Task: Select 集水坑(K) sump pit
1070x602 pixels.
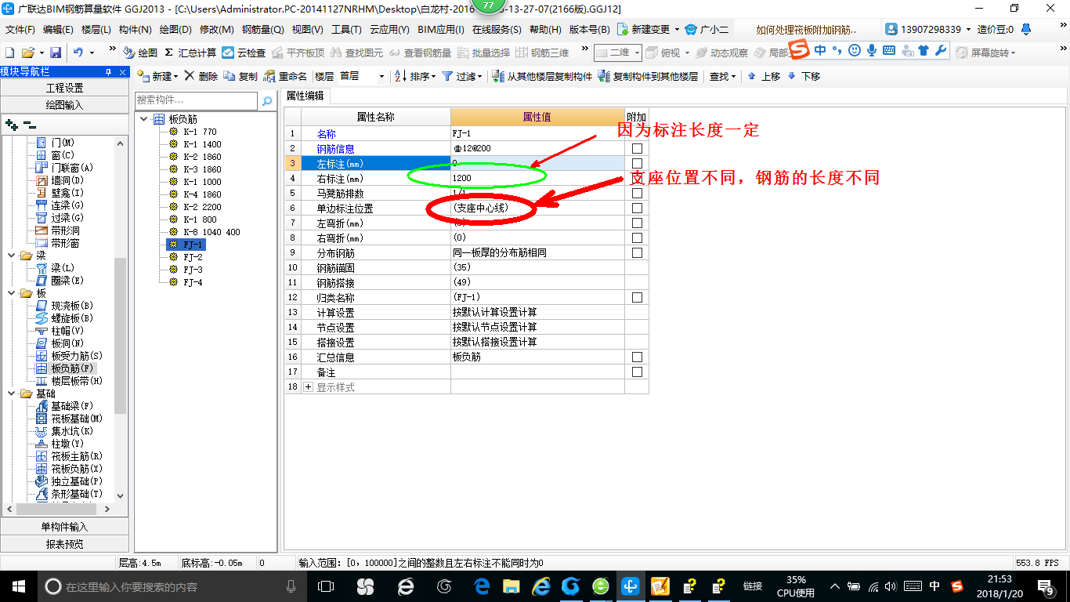Action: tap(65, 431)
